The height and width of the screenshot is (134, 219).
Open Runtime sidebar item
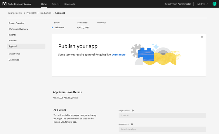coord(13,40)
